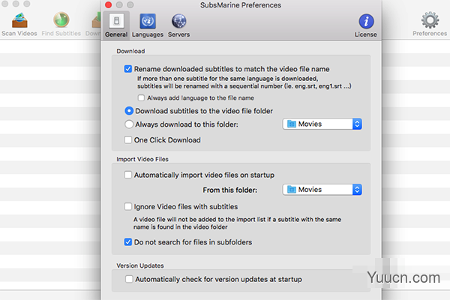Viewport: 450px width, 300px height.
Task: Click 'SubsMarine Preferences' window title
Action: click(241, 5)
